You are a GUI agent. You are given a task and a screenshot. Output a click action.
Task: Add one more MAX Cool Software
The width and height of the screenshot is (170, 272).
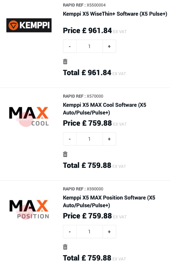tap(109, 139)
